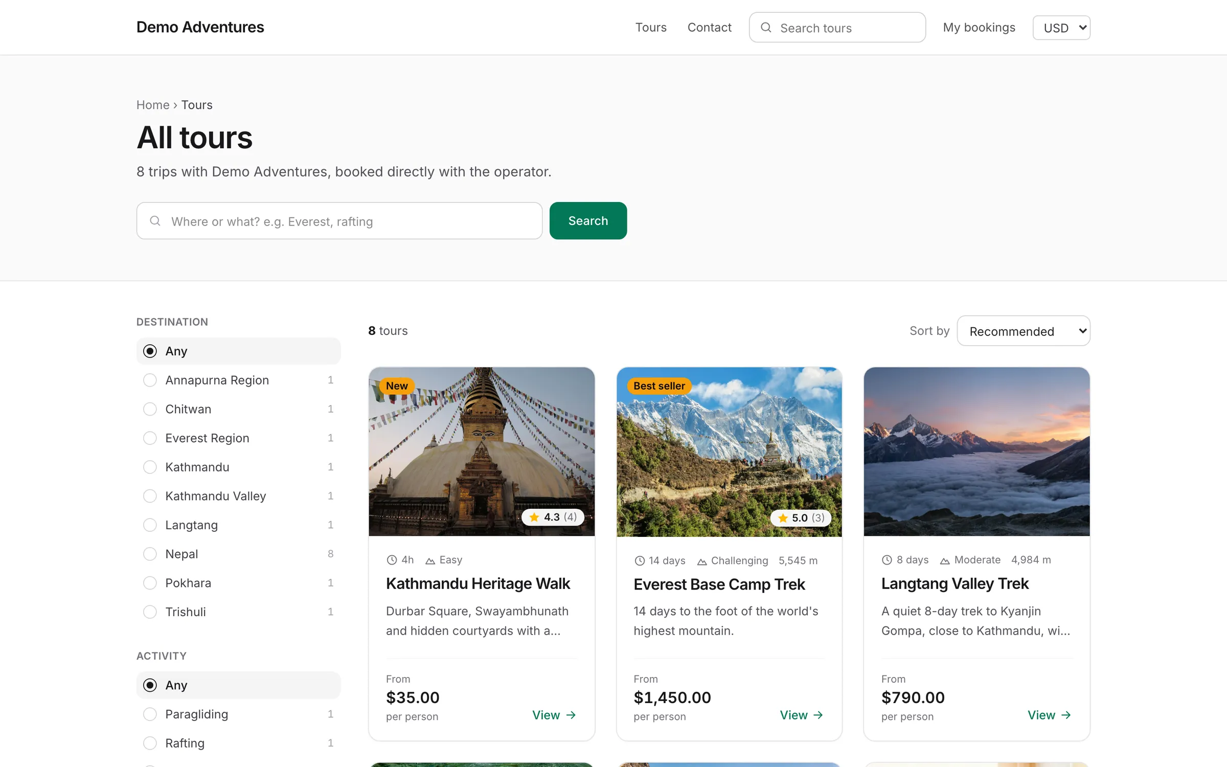Open the Langtang Valley Trek photo

pos(976,452)
